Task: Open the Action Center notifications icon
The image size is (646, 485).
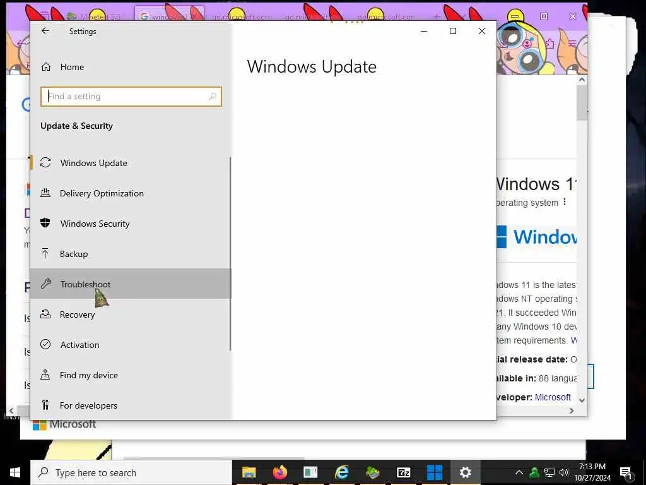Action: coord(626,472)
